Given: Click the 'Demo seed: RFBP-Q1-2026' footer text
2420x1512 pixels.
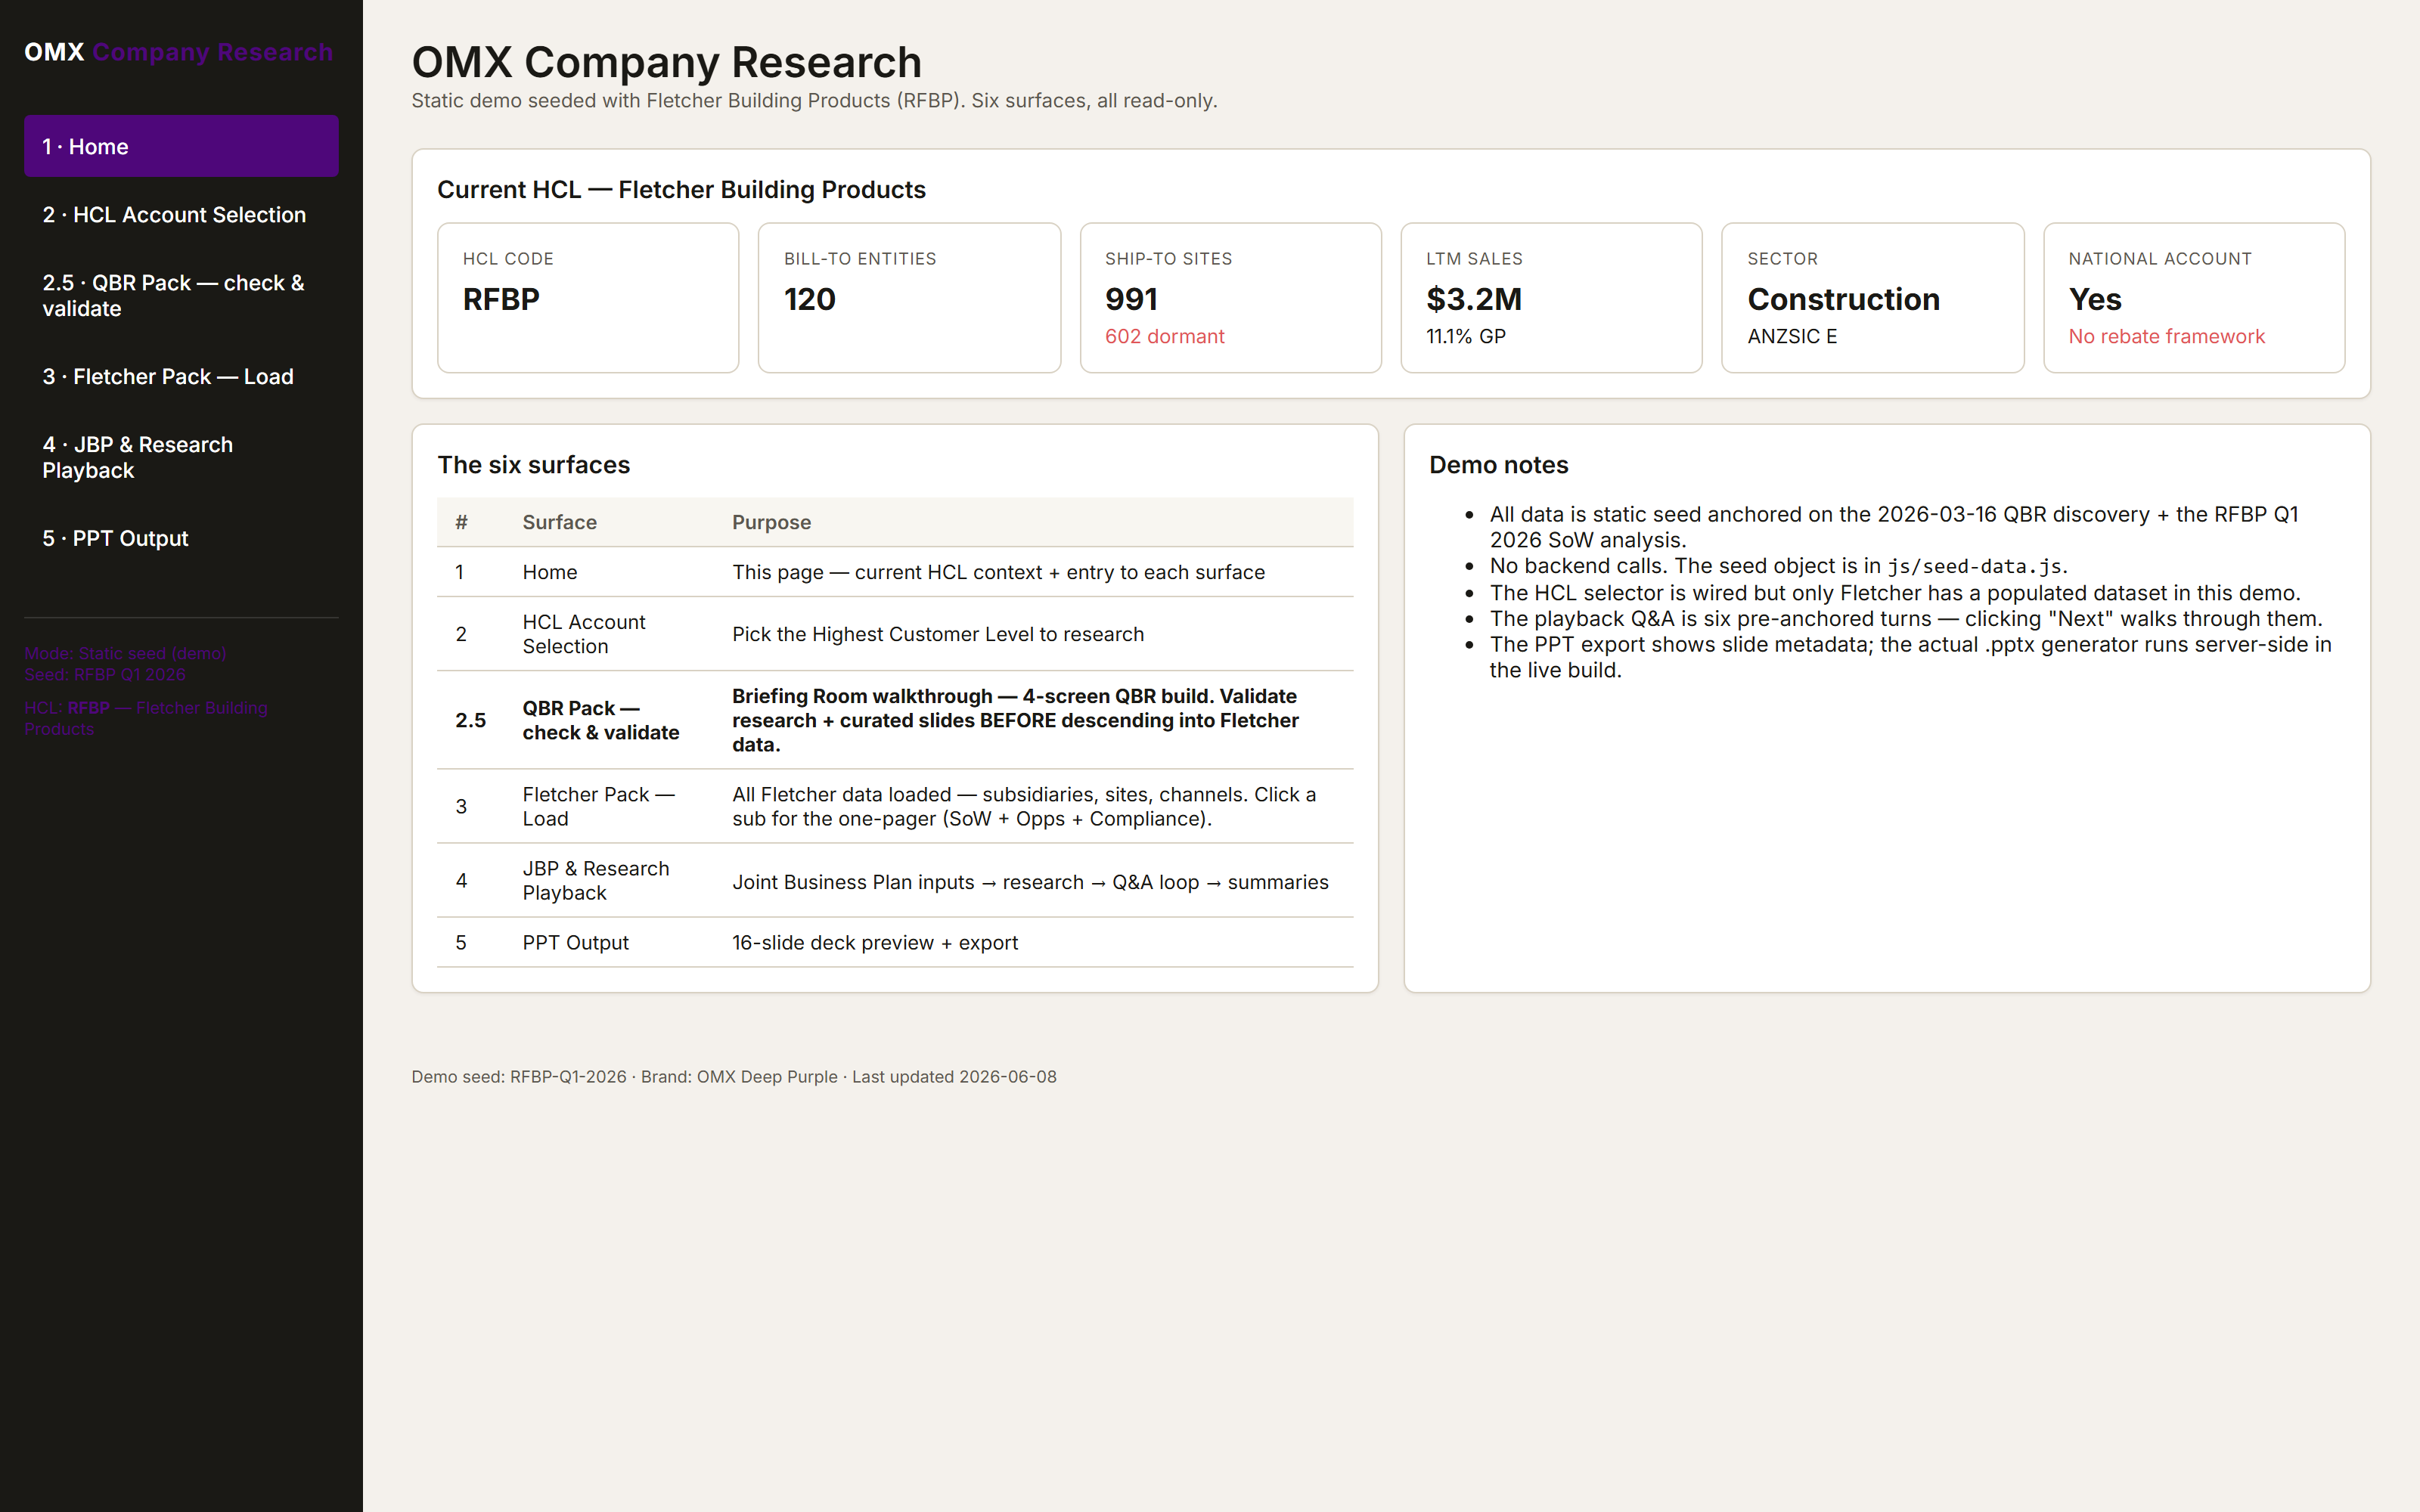Looking at the screenshot, I should [x=518, y=1076].
